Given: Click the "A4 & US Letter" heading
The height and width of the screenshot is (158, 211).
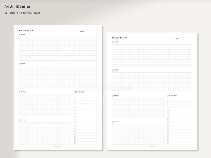Looking at the screenshot, I should click(x=17, y=7).
